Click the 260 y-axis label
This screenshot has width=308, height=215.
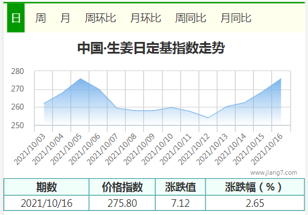pos(17,107)
